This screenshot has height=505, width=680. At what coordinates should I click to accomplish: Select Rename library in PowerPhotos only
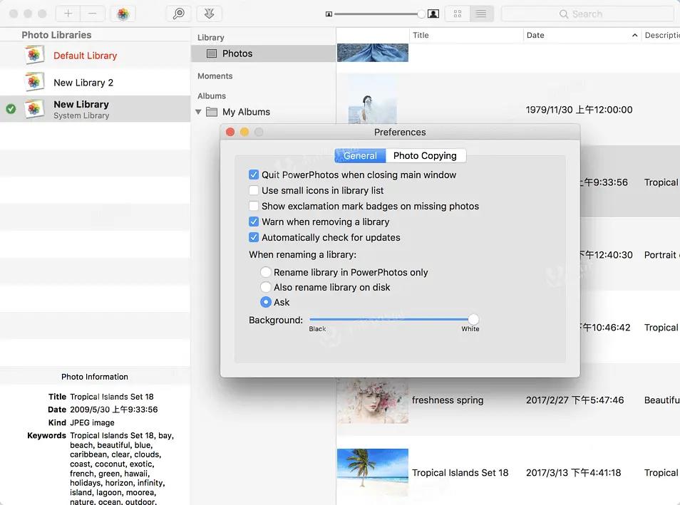[x=266, y=272]
